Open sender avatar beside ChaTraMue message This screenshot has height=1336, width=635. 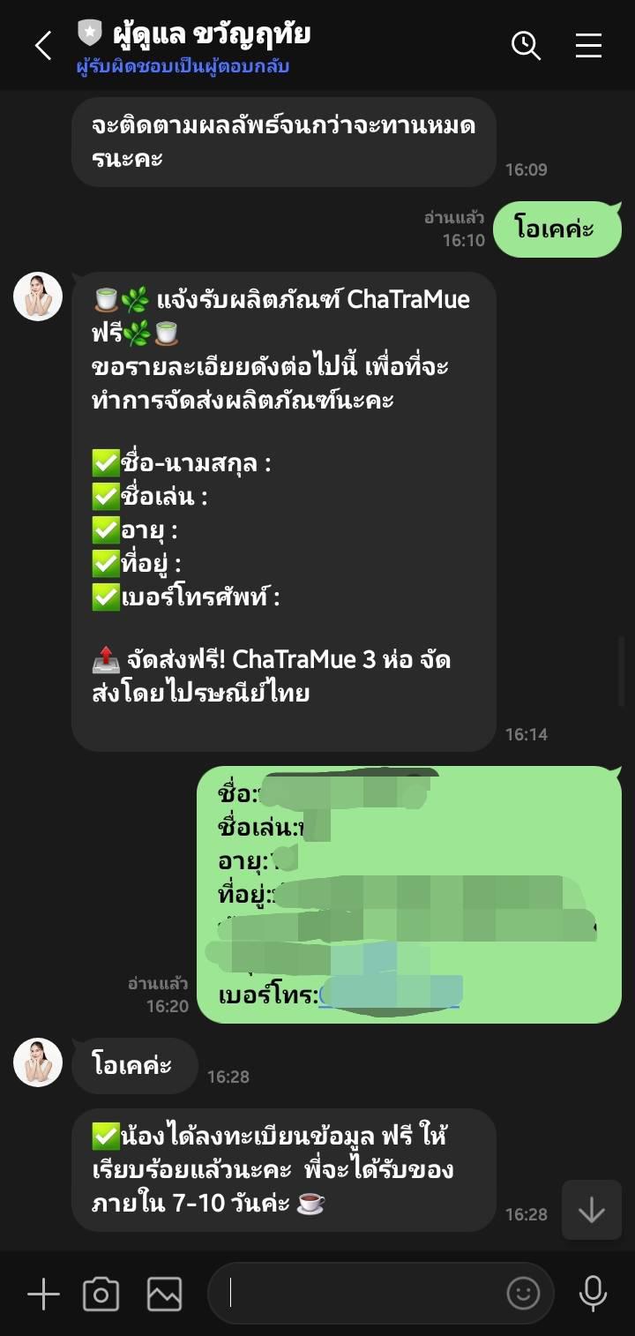(38, 296)
